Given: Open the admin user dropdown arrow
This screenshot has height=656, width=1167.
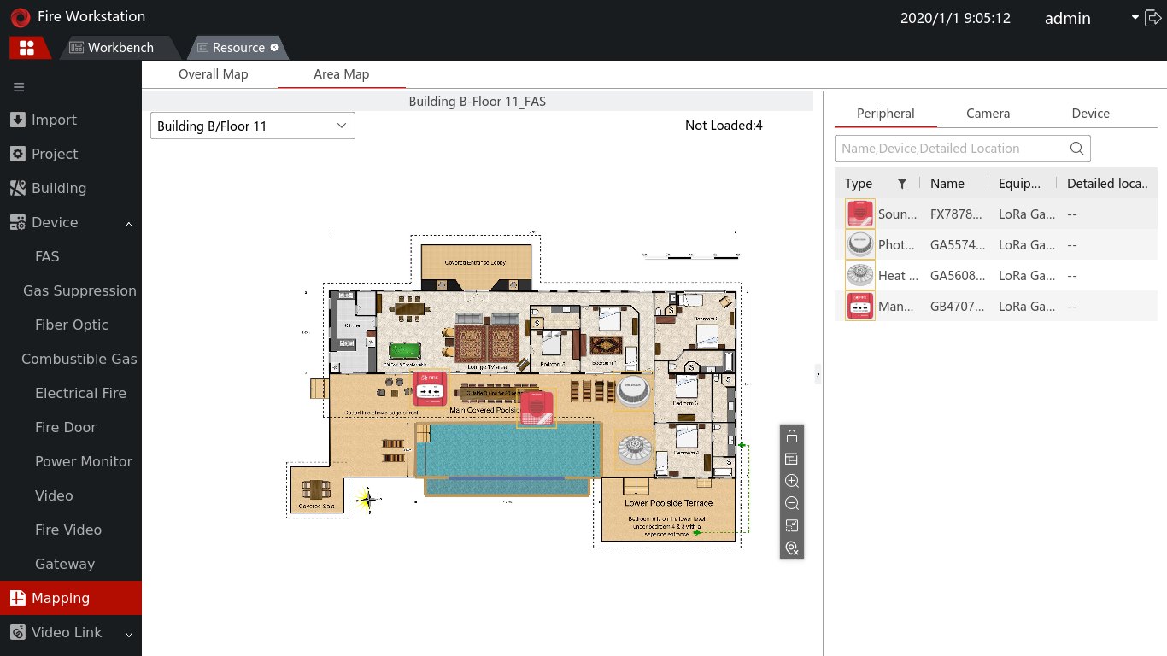Looking at the screenshot, I should (x=1135, y=17).
